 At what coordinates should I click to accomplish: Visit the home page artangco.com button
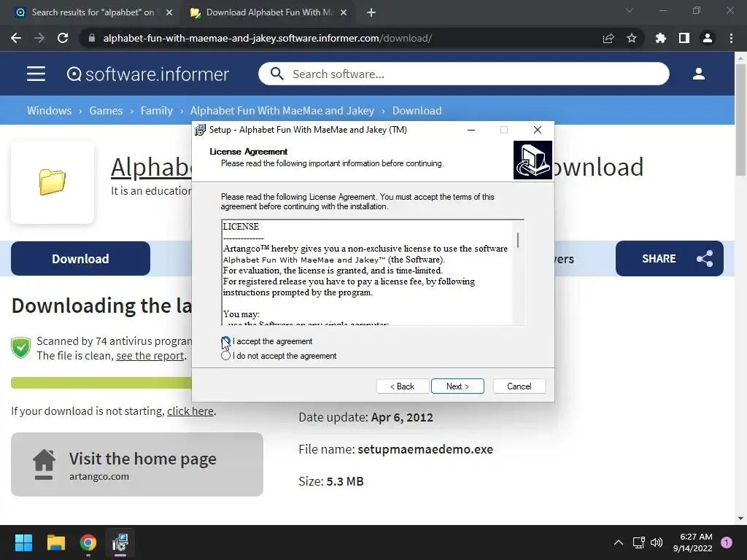pyautogui.click(x=137, y=464)
